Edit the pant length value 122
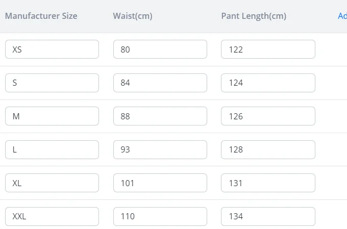Image resolution: width=347 pixels, height=229 pixels. click(268, 49)
